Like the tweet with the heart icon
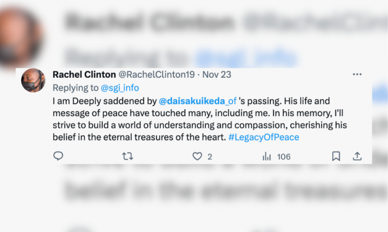 197,156
